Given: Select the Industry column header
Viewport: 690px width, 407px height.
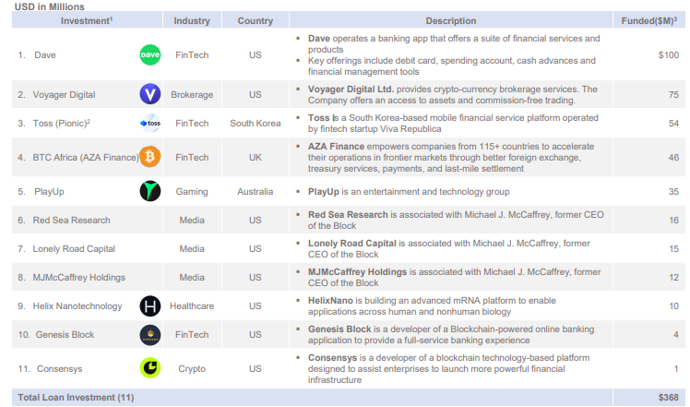Looking at the screenshot, I should (x=192, y=20).
